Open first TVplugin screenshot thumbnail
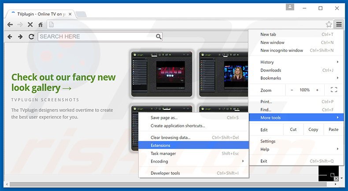Screen dimensions: 348x191 click(162, 74)
